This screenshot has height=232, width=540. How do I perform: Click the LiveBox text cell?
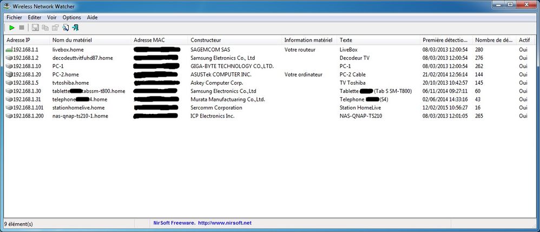point(348,50)
